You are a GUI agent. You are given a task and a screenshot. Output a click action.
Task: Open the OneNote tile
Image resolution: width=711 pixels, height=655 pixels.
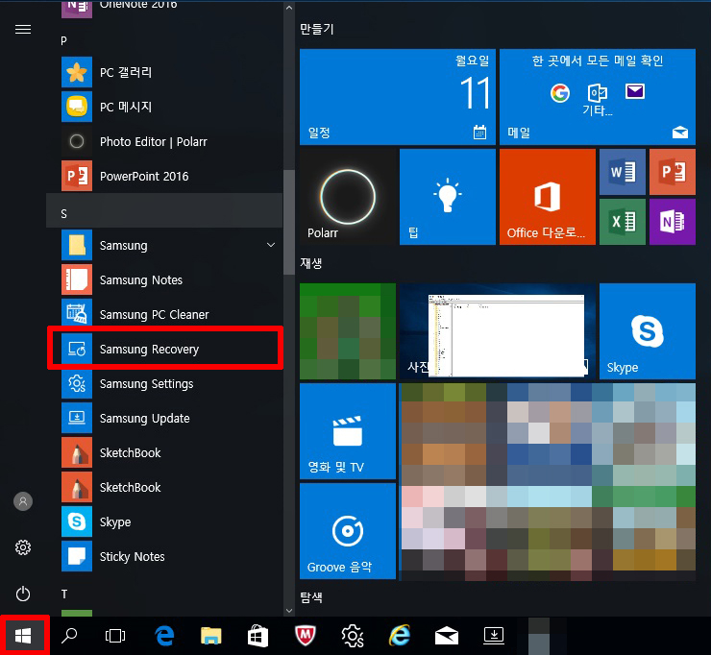(x=672, y=222)
